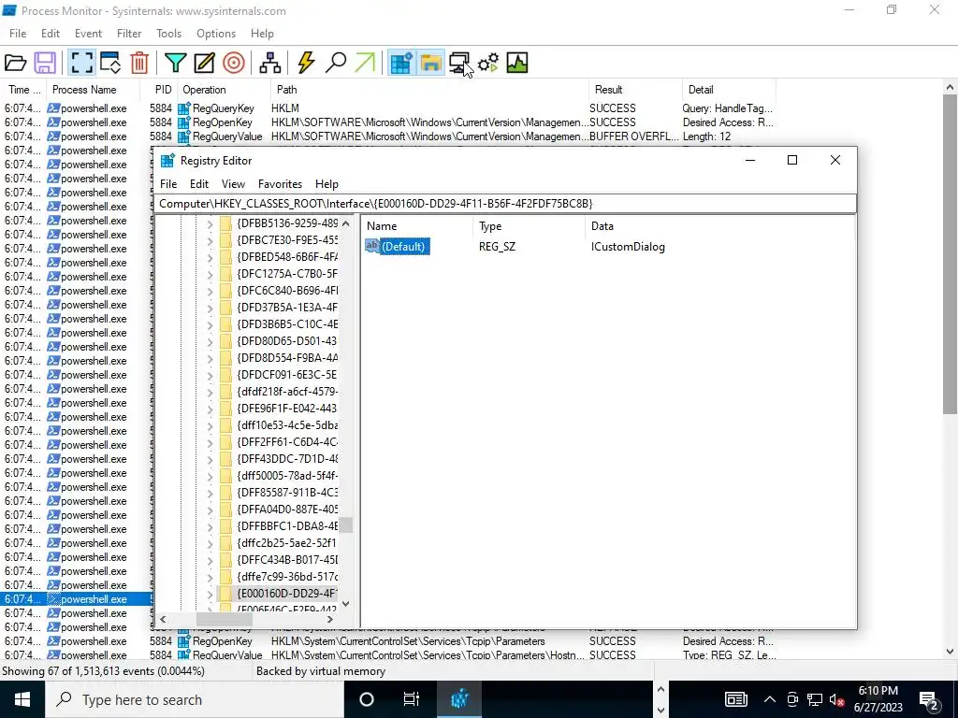The image size is (958, 718).
Task: Open the Registry Editor taskbar icon
Action: click(x=458, y=699)
